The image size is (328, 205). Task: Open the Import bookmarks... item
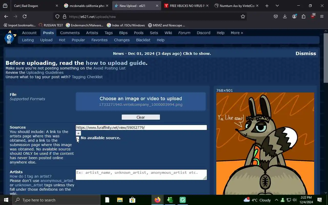coord(19,25)
